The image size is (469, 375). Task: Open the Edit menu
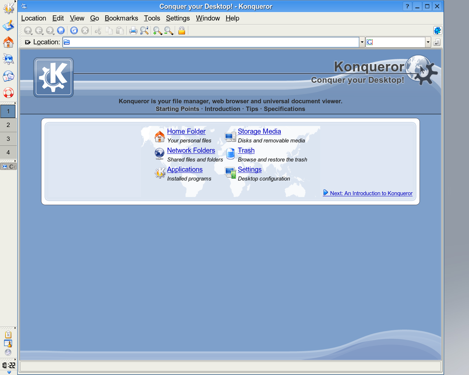pyautogui.click(x=58, y=18)
